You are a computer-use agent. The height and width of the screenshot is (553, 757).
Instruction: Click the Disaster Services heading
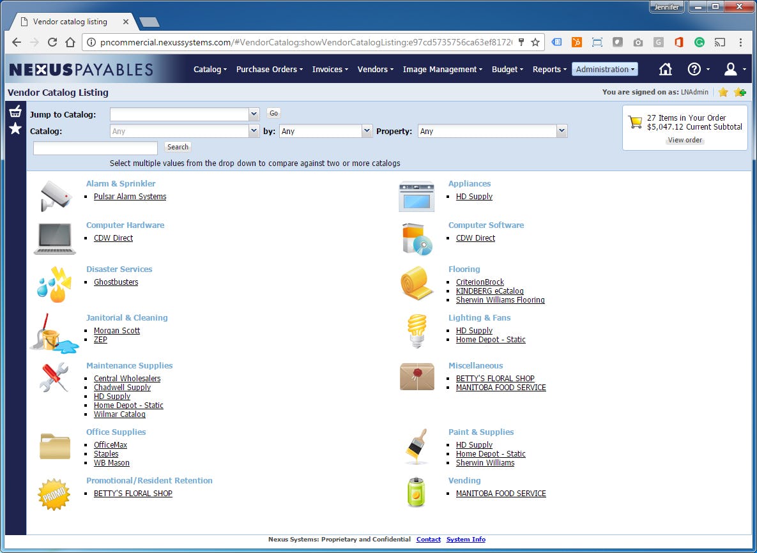pos(119,269)
